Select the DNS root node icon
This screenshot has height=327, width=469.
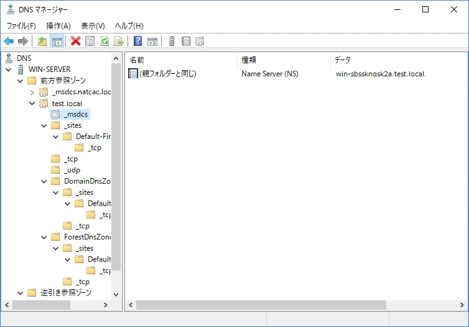click(x=9, y=58)
